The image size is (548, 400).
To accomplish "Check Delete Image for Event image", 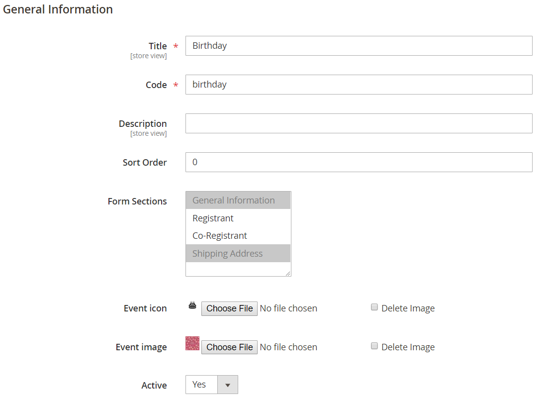I will click(374, 346).
